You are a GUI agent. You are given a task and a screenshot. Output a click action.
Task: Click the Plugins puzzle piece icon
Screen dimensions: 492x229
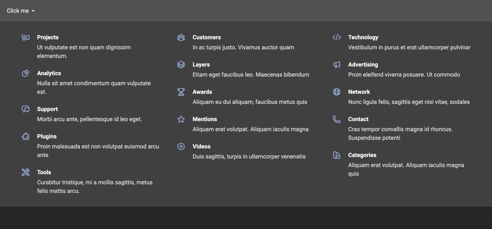tap(26, 136)
